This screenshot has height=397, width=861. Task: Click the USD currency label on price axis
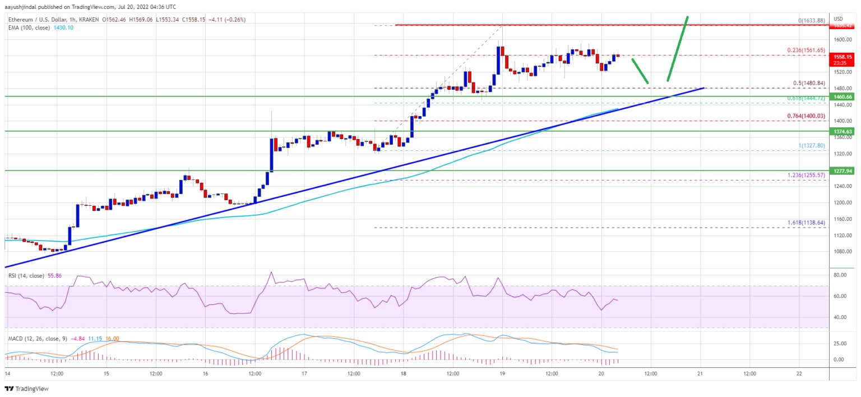839,19
